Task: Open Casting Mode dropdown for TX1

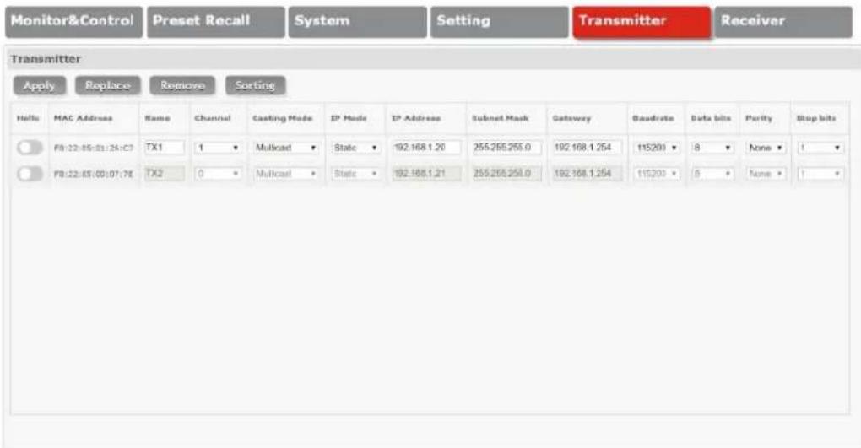Action: pos(285,148)
